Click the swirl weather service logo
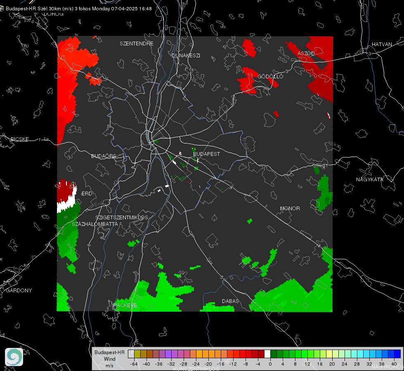 [14, 357]
